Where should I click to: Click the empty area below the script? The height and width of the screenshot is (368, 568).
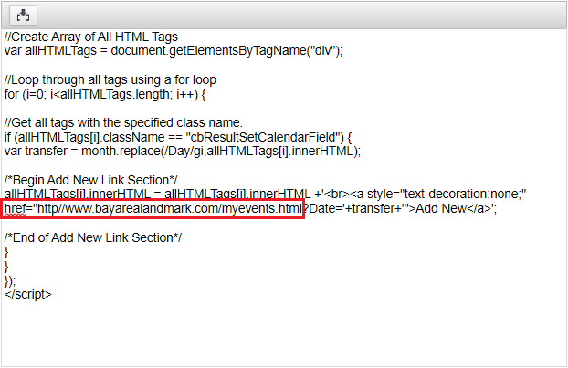coord(284,333)
